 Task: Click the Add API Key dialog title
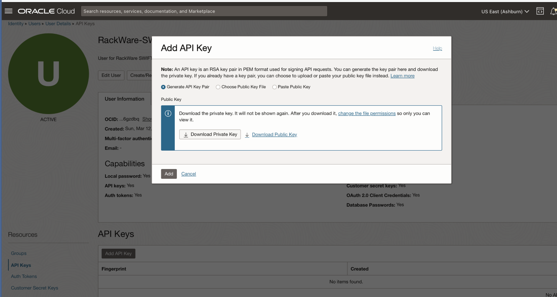186,48
